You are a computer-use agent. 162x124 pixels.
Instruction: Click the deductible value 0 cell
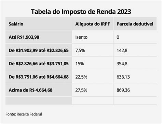click(x=135, y=37)
